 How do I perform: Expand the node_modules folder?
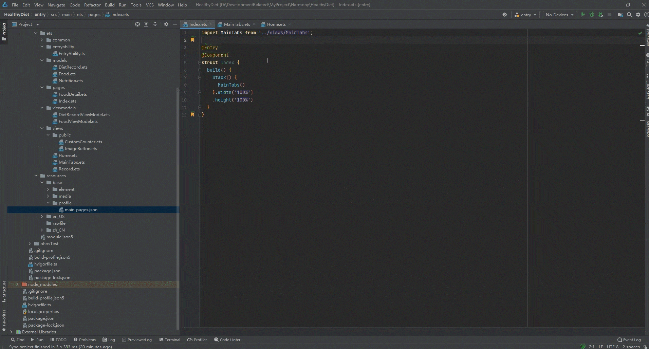pos(17,284)
